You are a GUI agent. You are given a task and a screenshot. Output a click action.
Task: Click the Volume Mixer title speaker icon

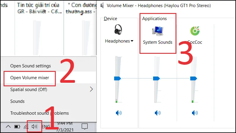102,6
